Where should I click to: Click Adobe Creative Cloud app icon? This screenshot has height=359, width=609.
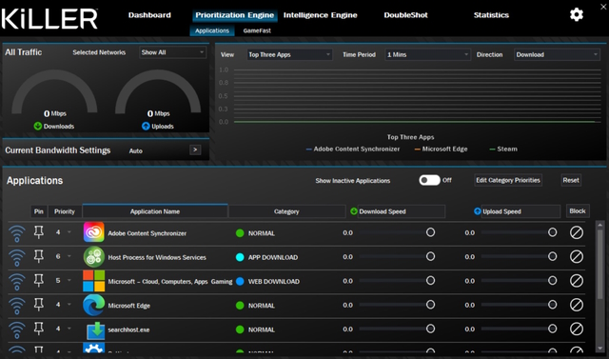click(x=93, y=232)
